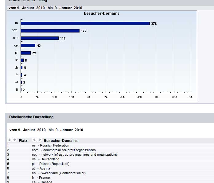Click the Tabellarische Darstellung section header
This screenshot has height=183, width=214.
coord(31,117)
